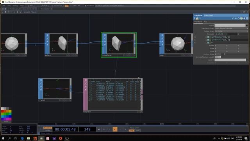This screenshot has height=141, width=250.
Task: Click the TUTORIALS link button
Action: tap(58, 6)
